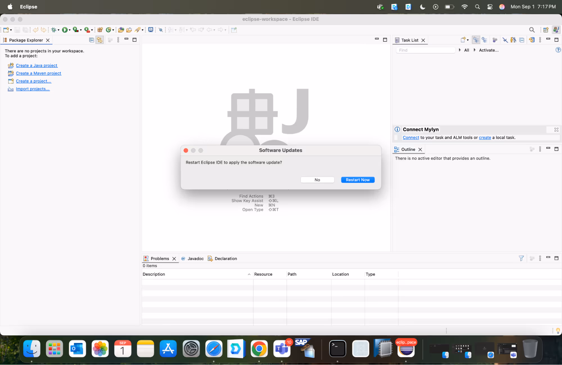Click the New Java Class icon
This screenshot has width=562, height=365.
coord(108,30)
